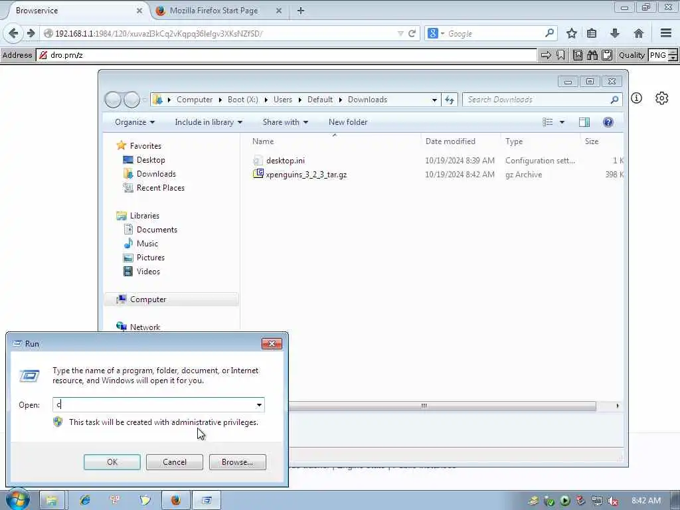The image size is (680, 510).
Task: Go to Firefox home page icon
Action: [638, 33]
